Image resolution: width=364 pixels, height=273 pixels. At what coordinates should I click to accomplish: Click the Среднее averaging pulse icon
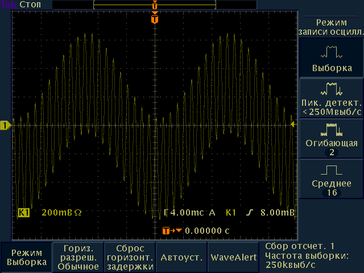331,170
